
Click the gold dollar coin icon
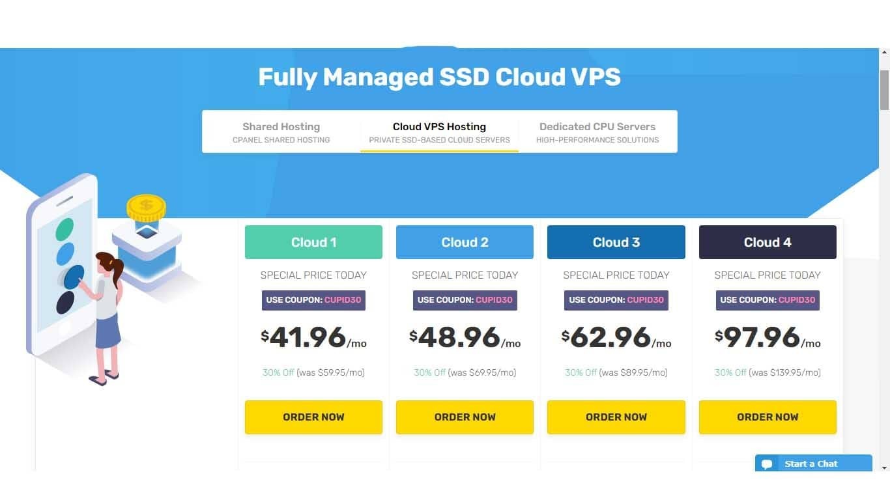[146, 208]
